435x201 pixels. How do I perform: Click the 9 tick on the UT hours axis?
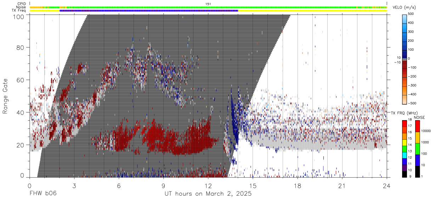click(x=163, y=186)
